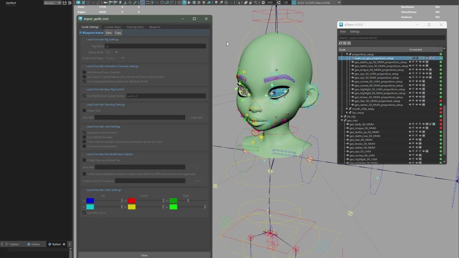Enable the Import Skin checkbox
The image size is (459, 258).
(84, 110)
